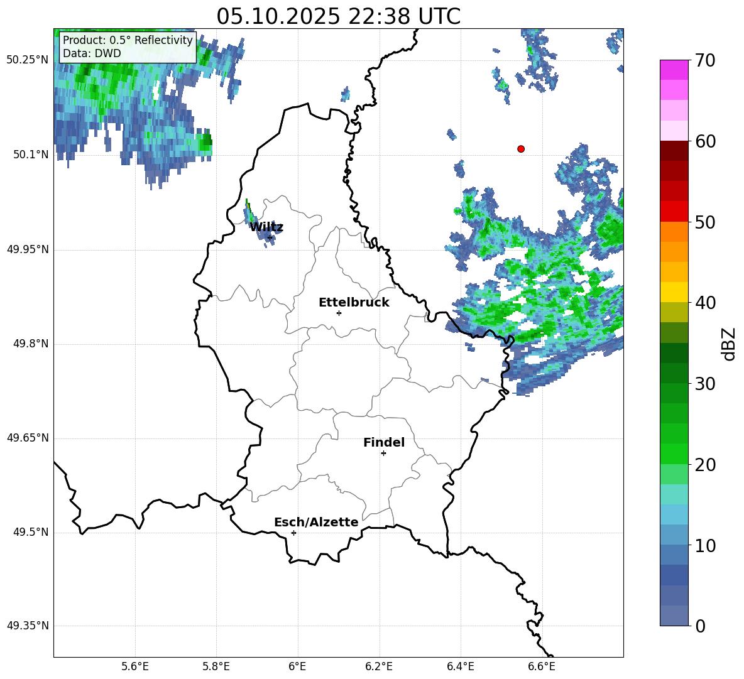Click the 20 tick on the colorbar
744x679 pixels.
[705, 465]
